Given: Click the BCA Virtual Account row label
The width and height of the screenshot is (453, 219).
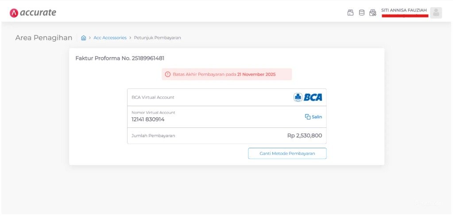Looking at the screenshot, I should (153, 97).
